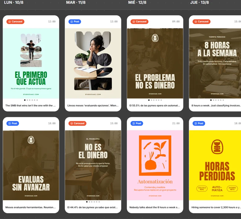Viewport: 241px width, 219px height.
Task: Open the 'El primero que actúa' thumbnail
Action: pos(31,63)
